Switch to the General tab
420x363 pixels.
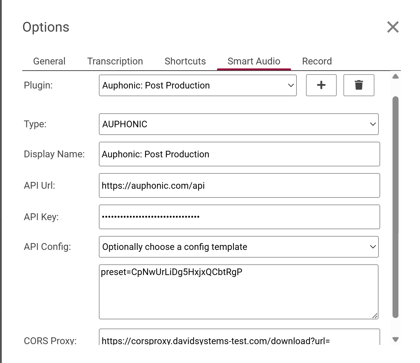click(49, 61)
